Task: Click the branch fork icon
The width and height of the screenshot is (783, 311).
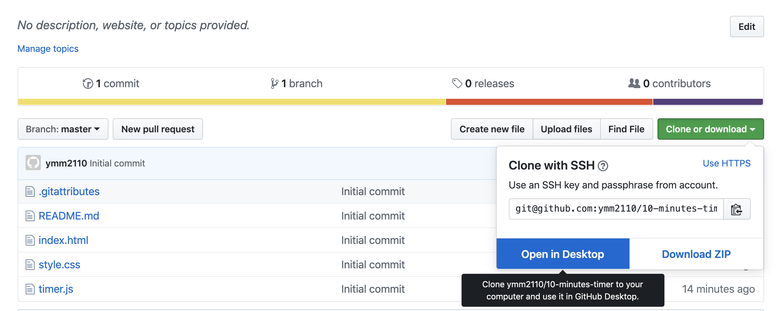Action: point(274,83)
